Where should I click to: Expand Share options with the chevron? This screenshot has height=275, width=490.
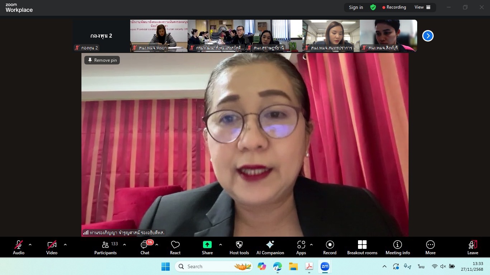coord(220,245)
